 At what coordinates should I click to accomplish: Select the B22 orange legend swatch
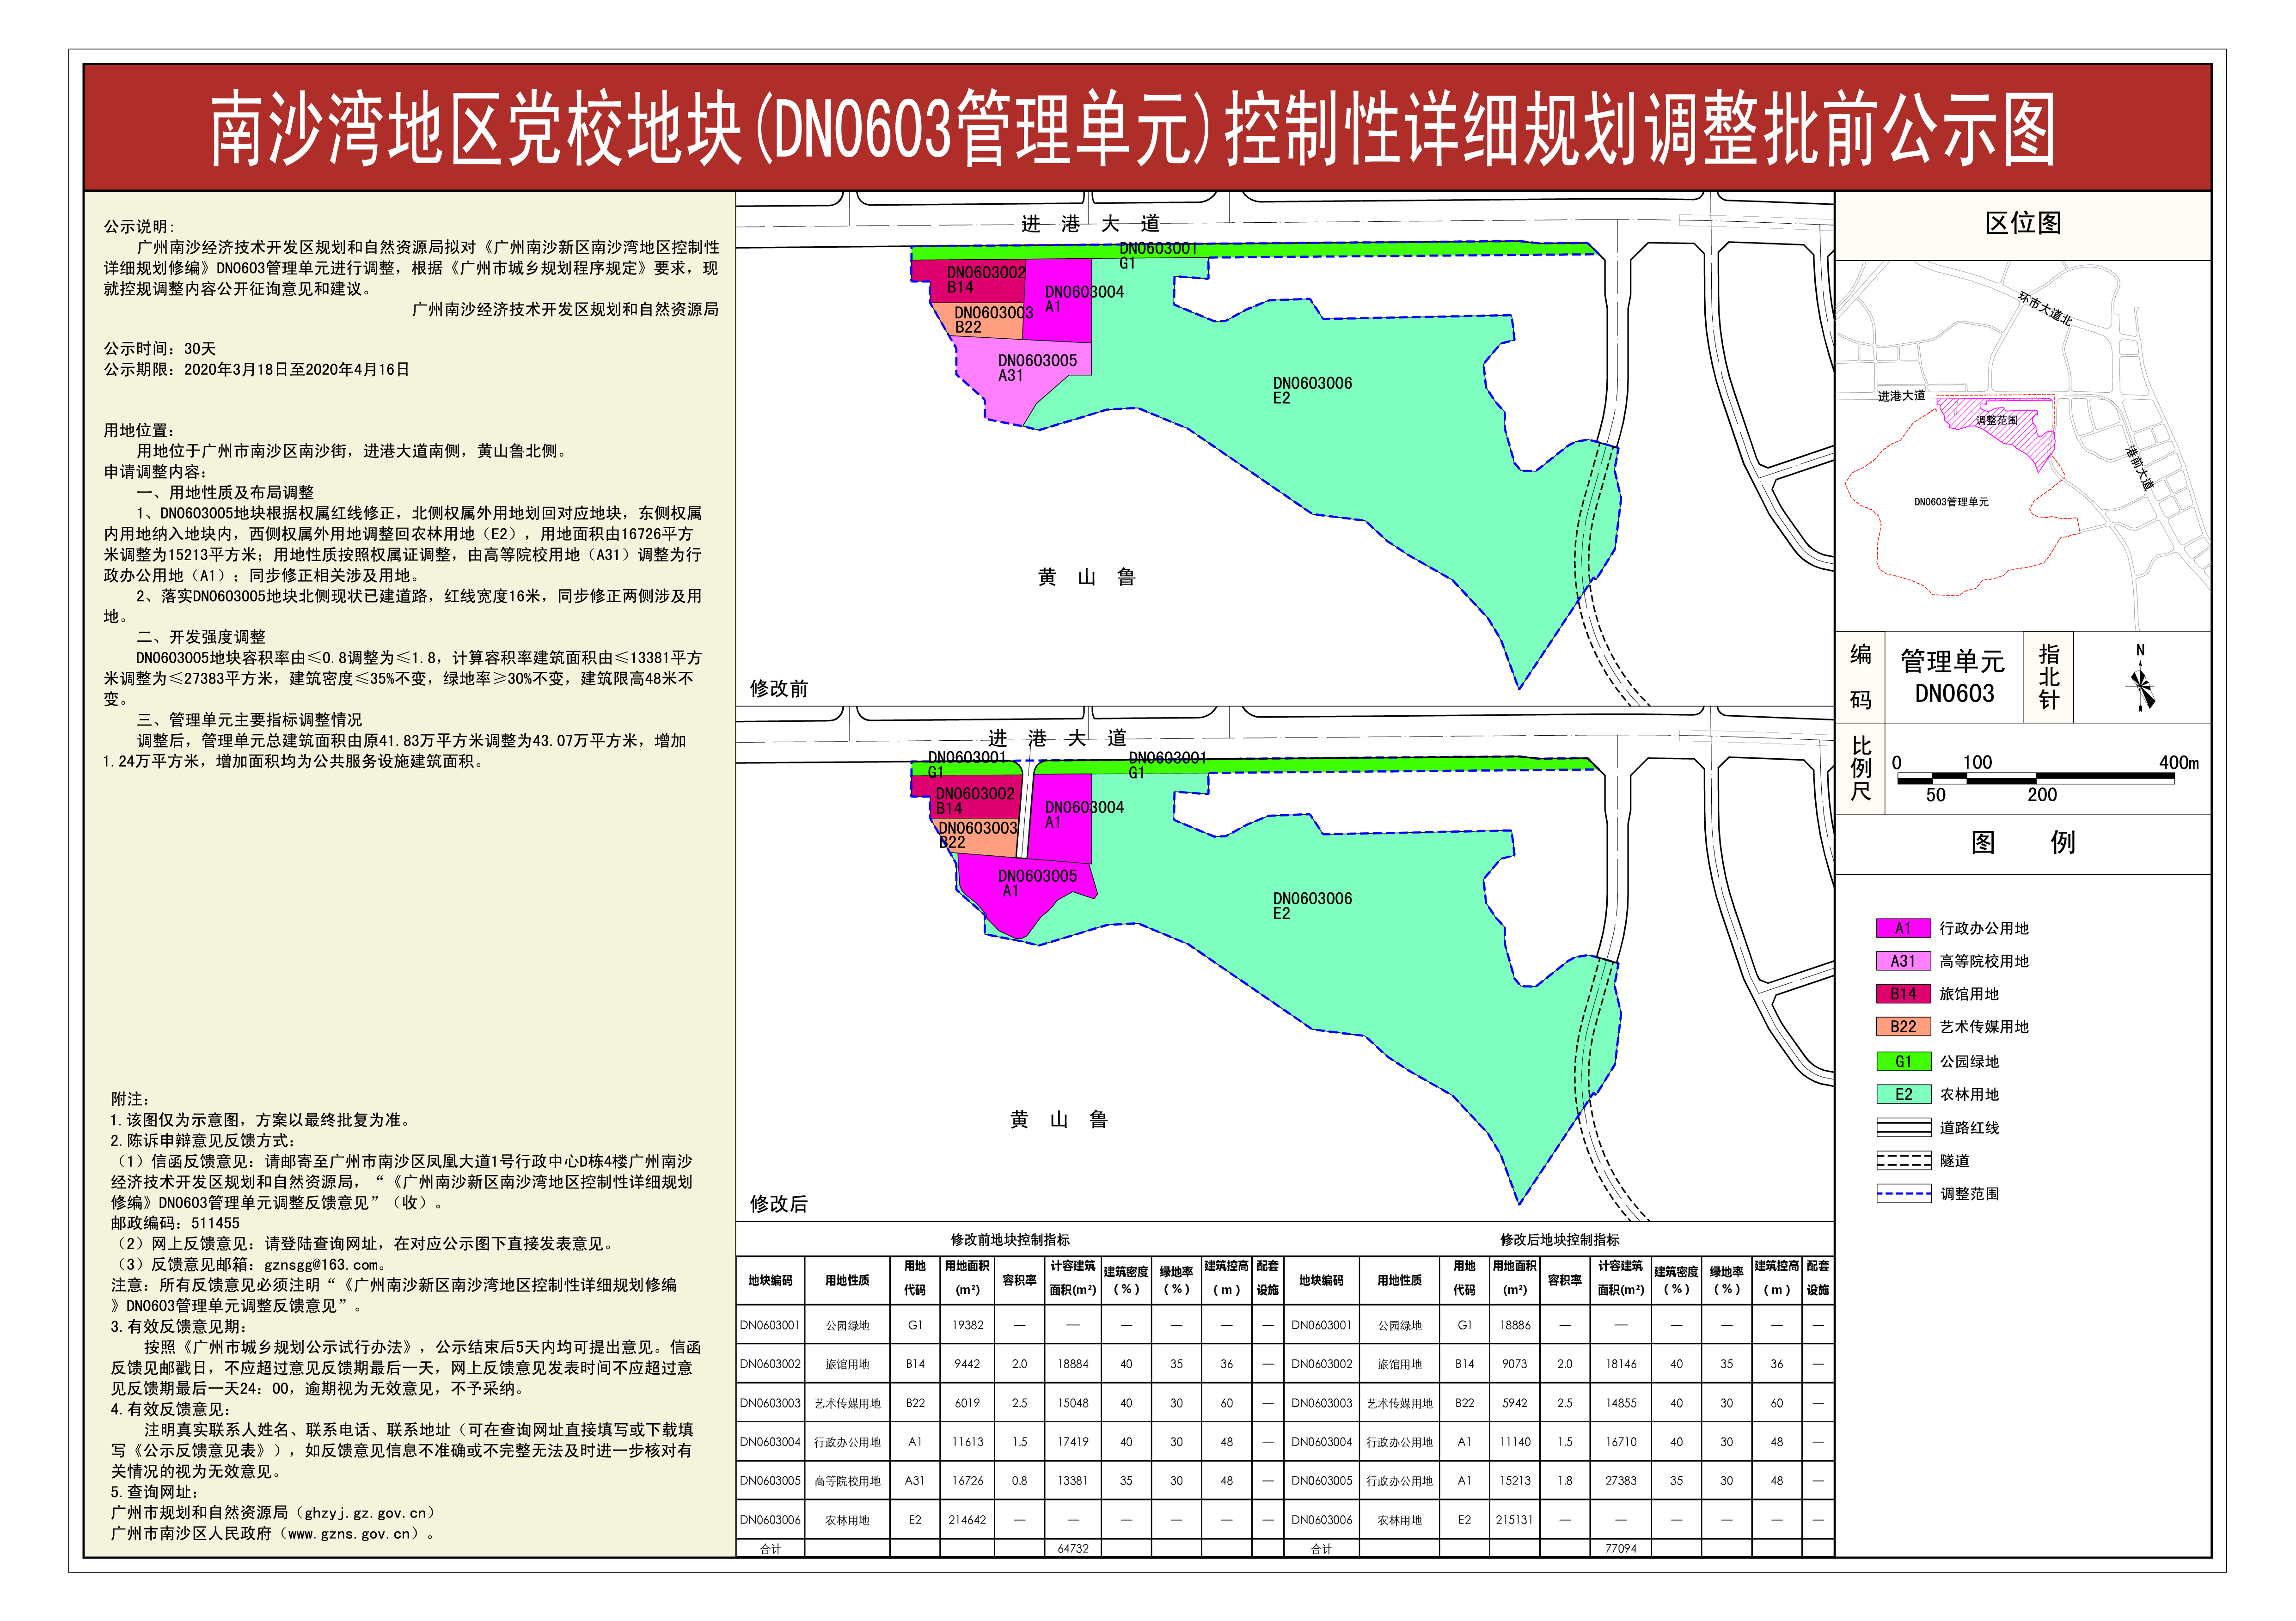(x=1903, y=1027)
